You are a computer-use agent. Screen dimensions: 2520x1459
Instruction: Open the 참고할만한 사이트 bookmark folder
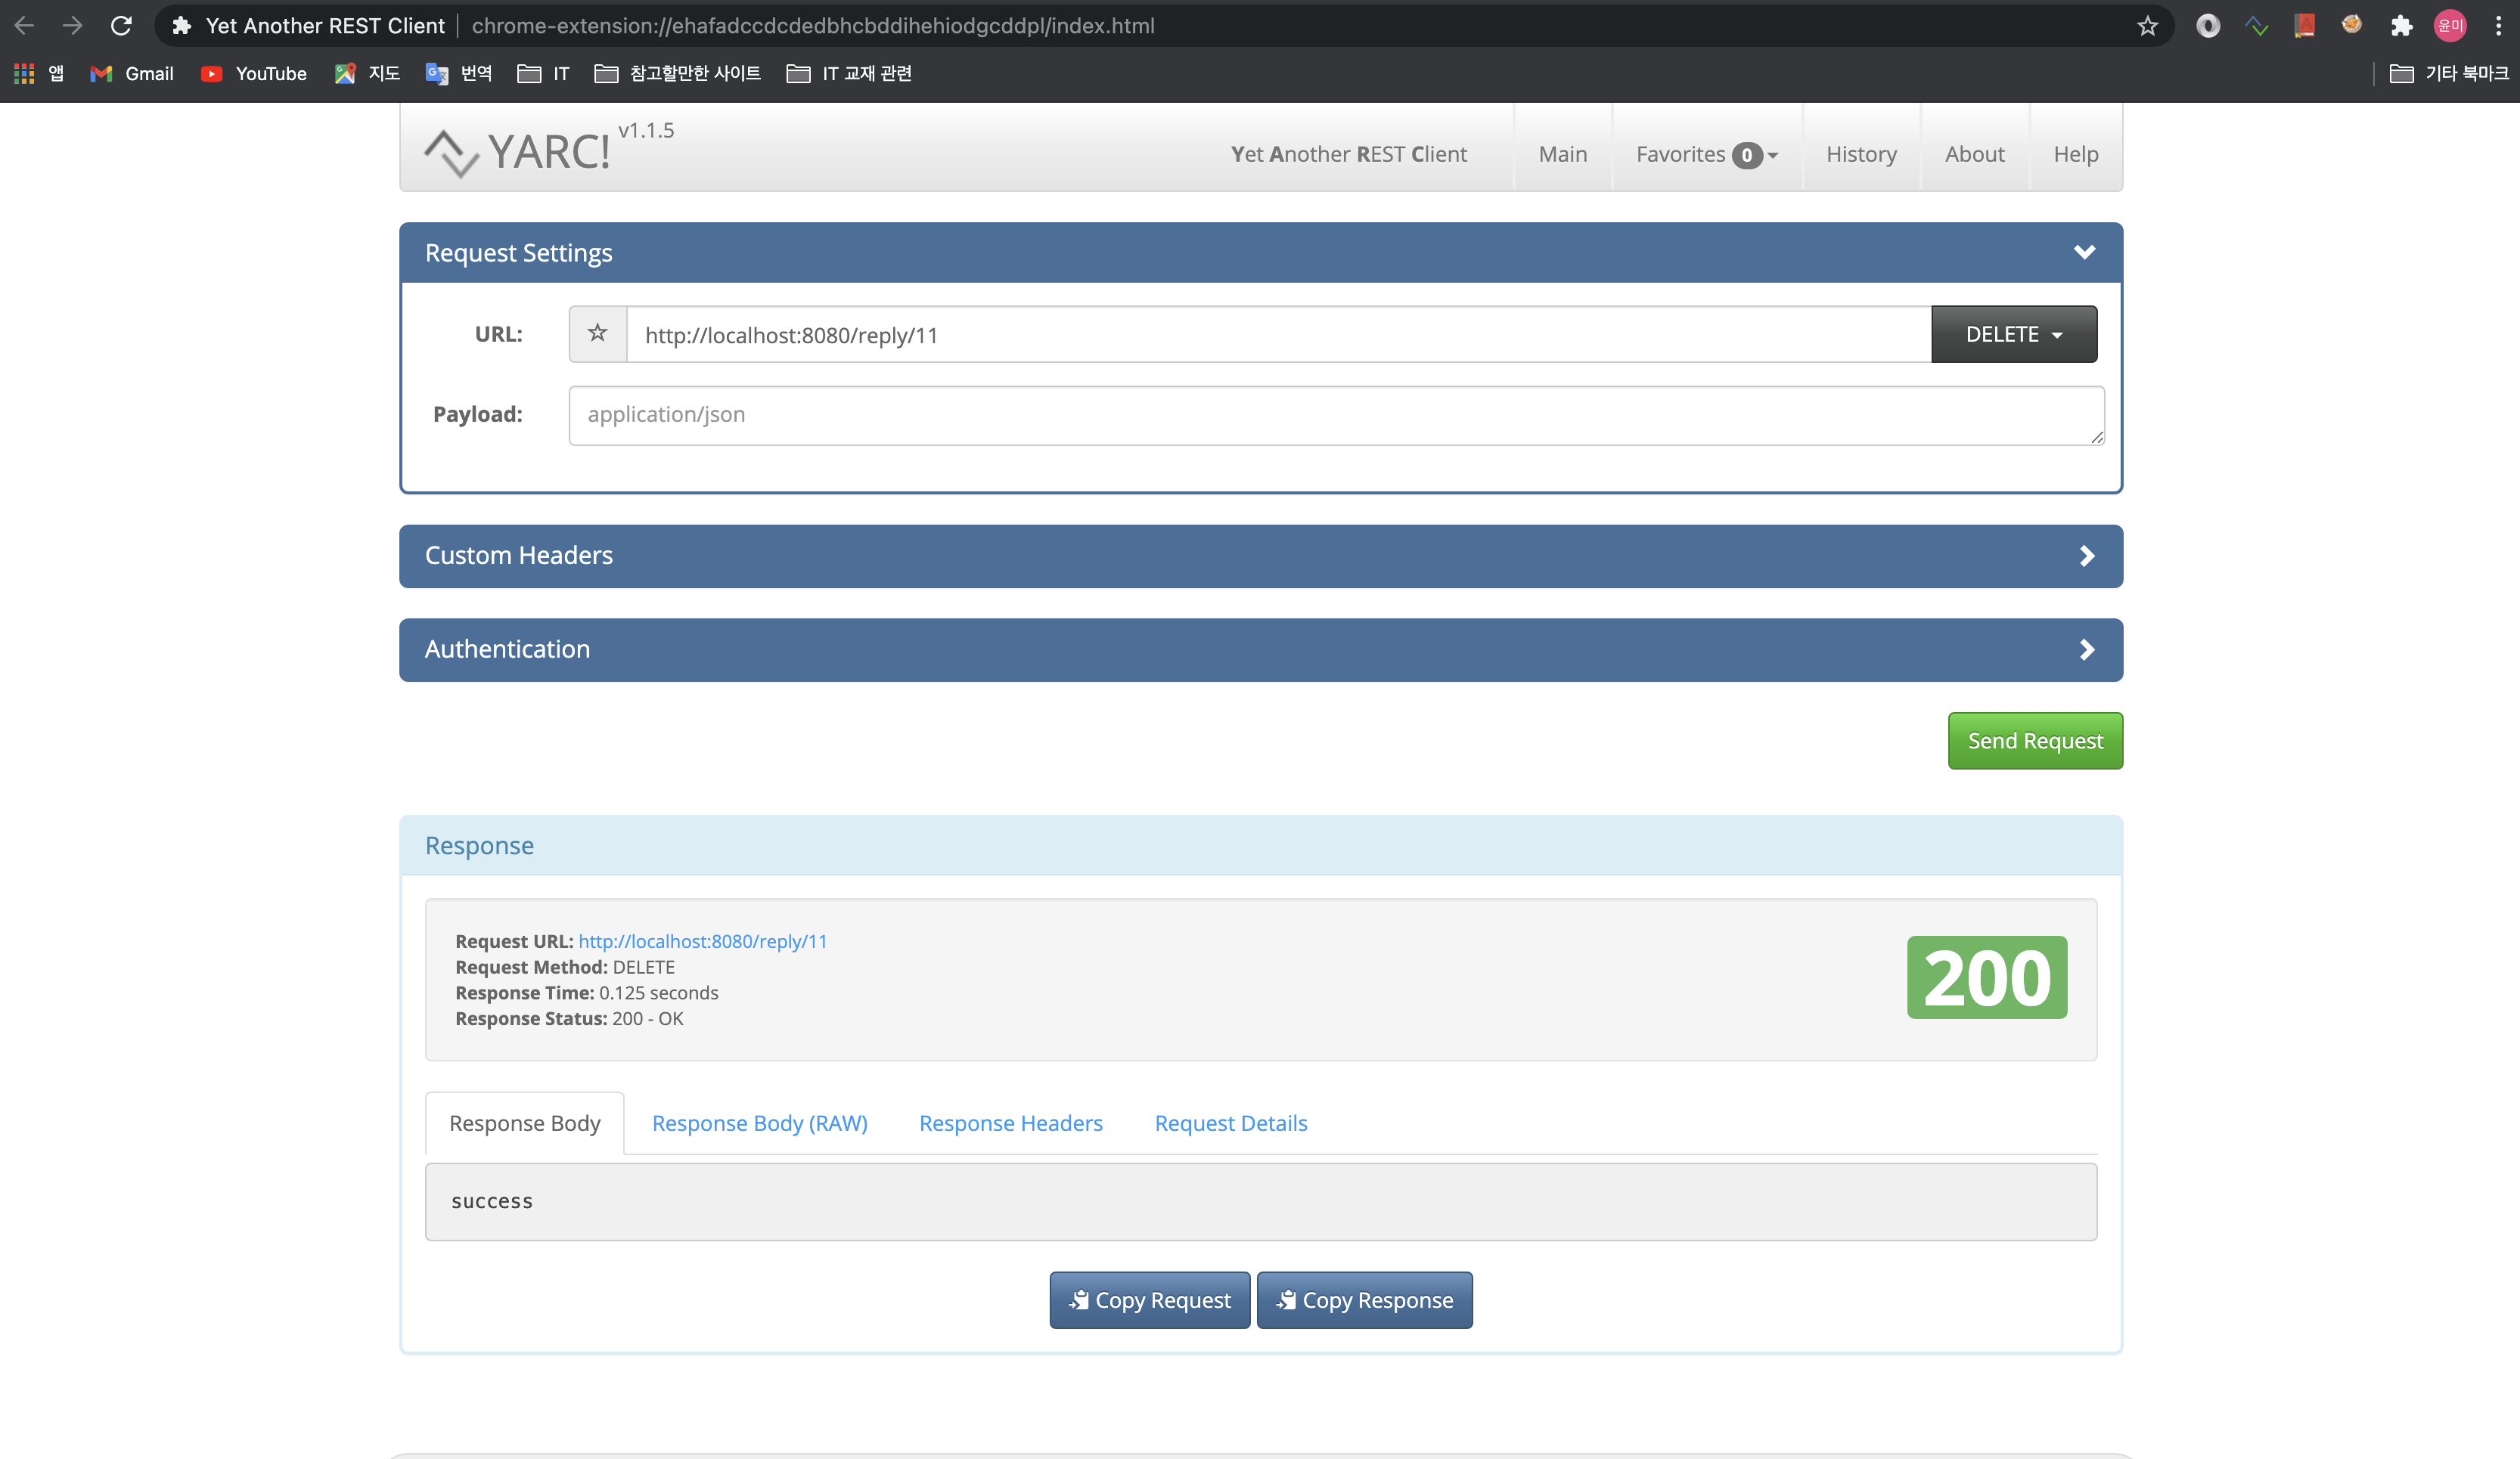(x=677, y=73)
